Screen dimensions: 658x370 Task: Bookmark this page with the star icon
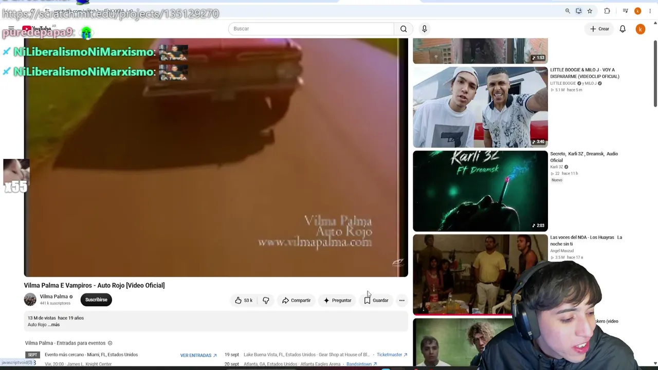590,11
